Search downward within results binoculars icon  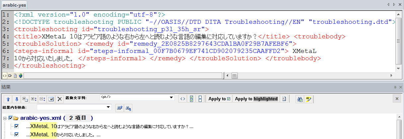click(128, 108)
